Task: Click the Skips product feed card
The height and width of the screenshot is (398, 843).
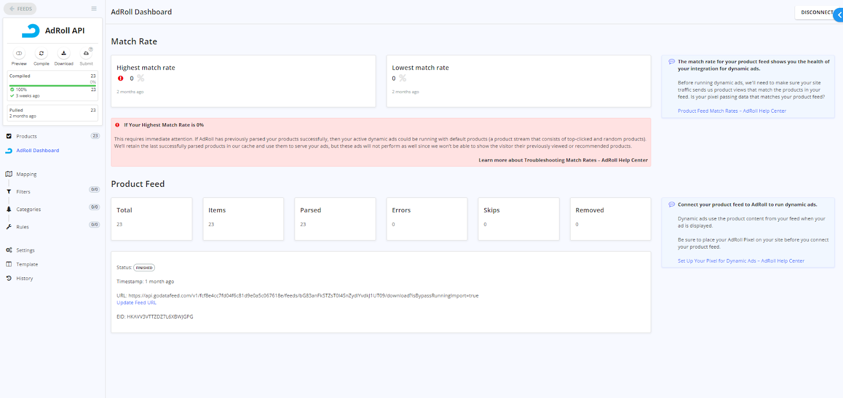Action: pyautogui.click(x=518, y=219)
